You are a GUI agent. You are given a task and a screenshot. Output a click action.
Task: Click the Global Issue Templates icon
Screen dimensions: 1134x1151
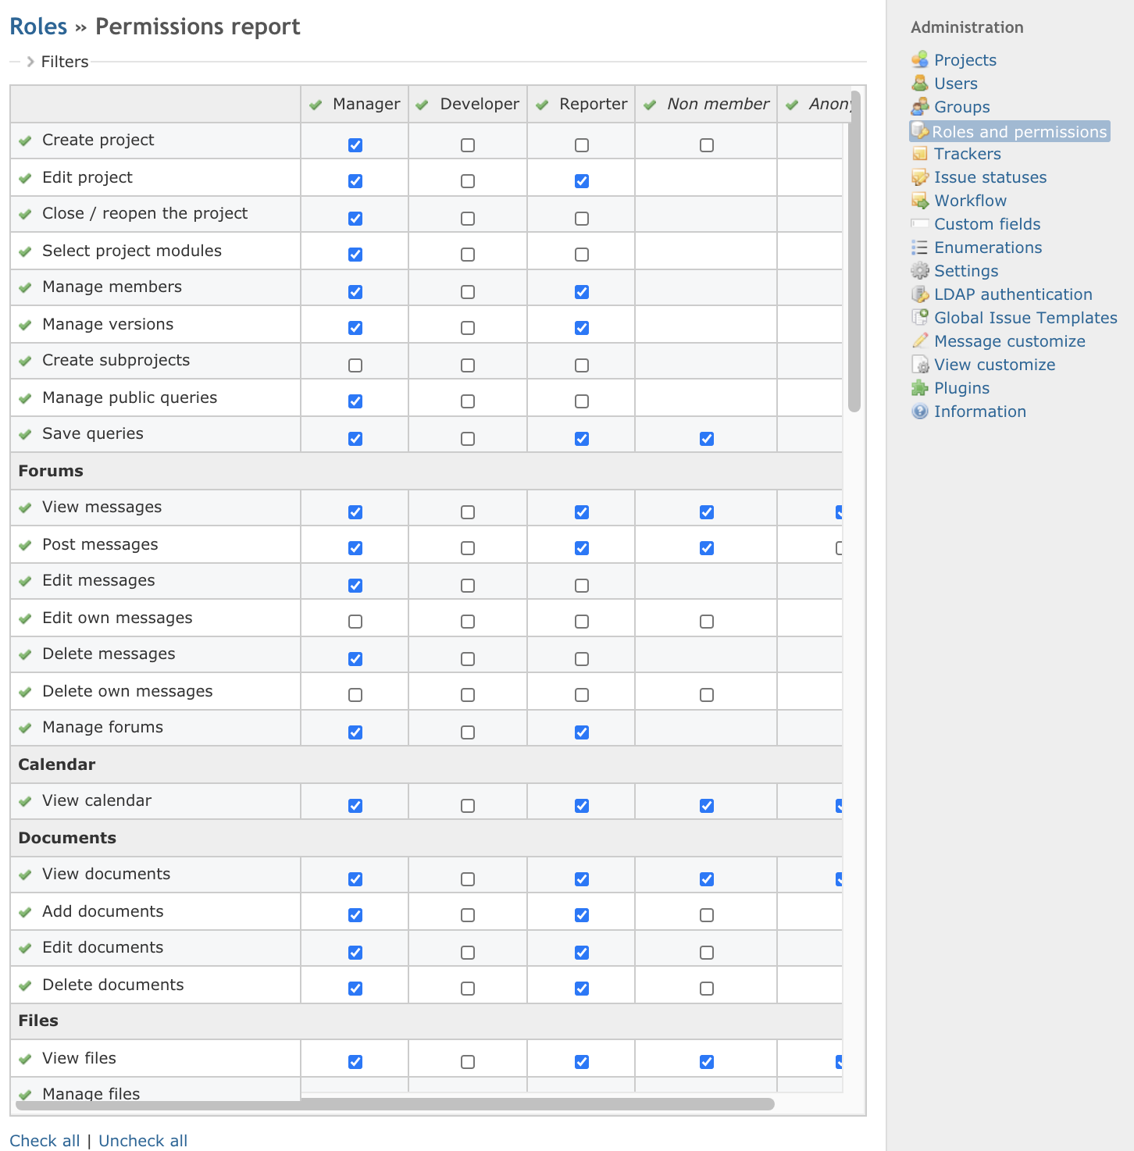[x=920, y=317]
